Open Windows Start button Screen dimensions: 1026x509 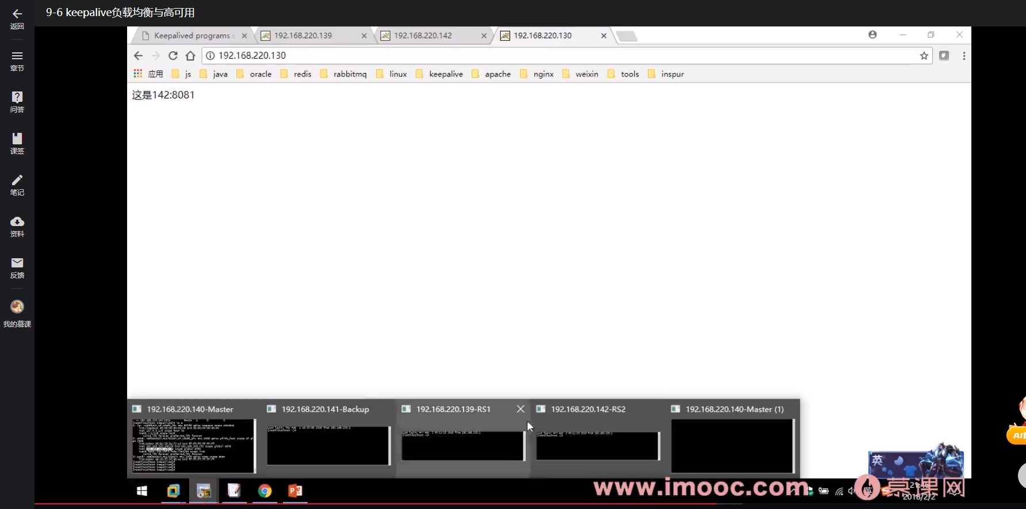click(x=142, y=491)
